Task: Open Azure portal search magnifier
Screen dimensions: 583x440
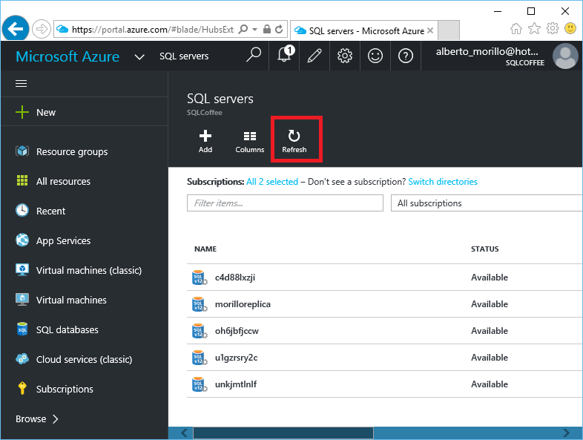Action: pyautogui.click(x=254, y=55)
